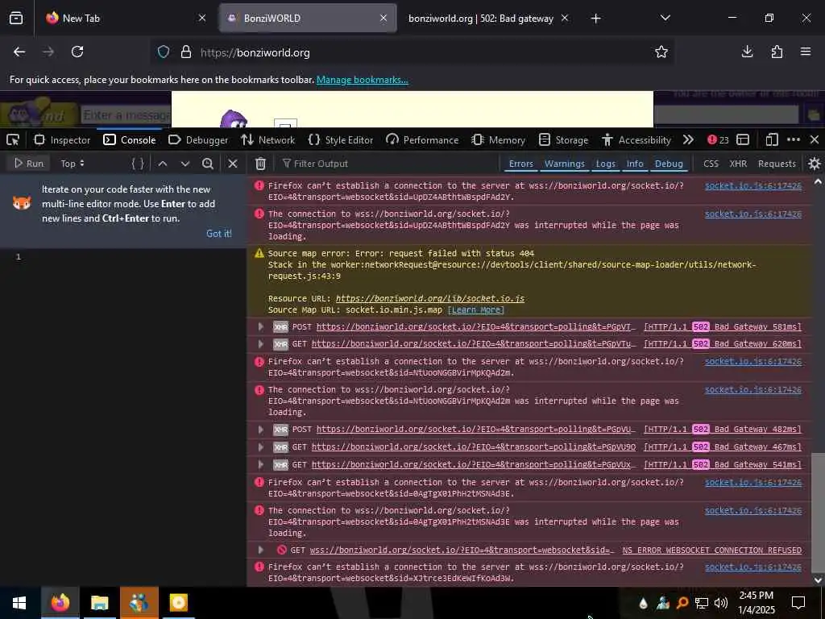
Task: Open Firefox View icon in tab strip
Action: pos(16,18)
